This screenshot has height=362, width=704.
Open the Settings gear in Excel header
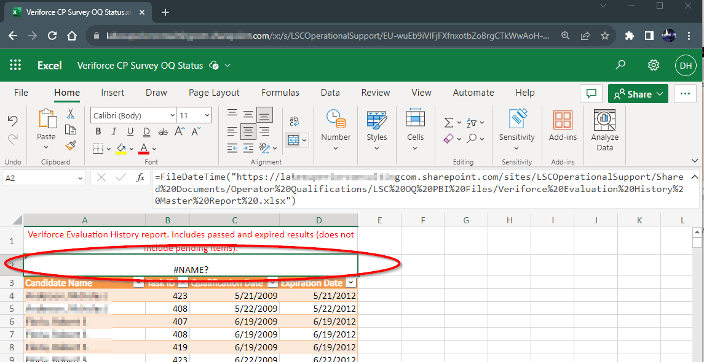[654, 65]
